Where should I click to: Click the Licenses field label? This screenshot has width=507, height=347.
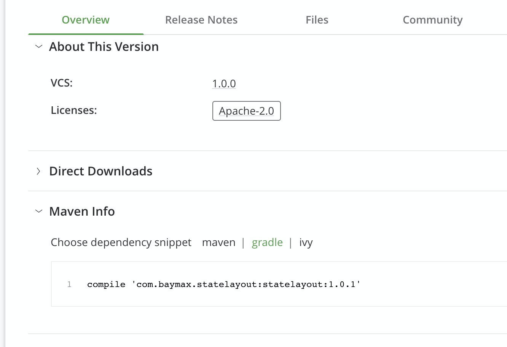click(74, 110)
